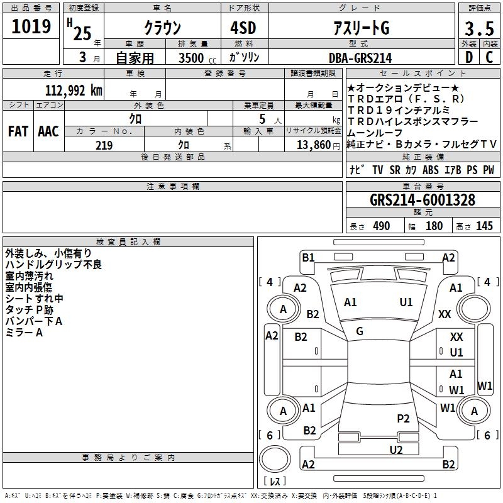Select model code DBA-GRS214

click(360, 58)
